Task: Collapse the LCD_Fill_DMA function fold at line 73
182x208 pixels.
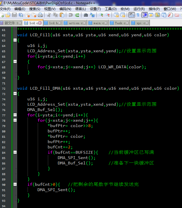Action: coord(15,94)
